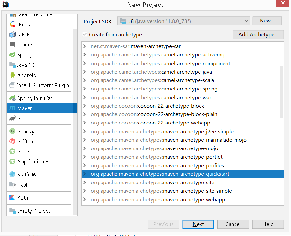Click the archetype list vertical scrollbar
Image resolution: width=291 pixels, height=236 pixels.
click(x=282, y=92)
